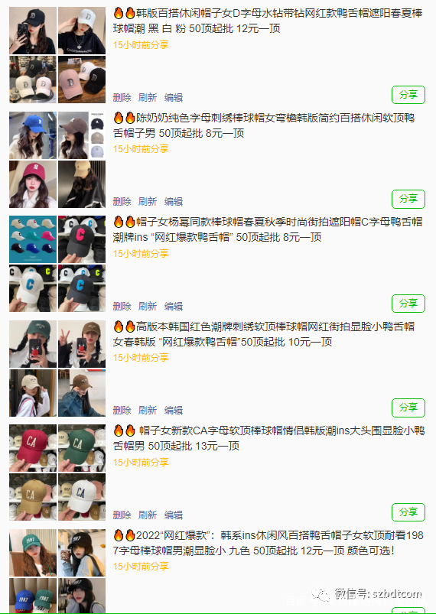Open the green CA cap thumbnail
This screenshot has height=614, width=436.
pos(82,448)
